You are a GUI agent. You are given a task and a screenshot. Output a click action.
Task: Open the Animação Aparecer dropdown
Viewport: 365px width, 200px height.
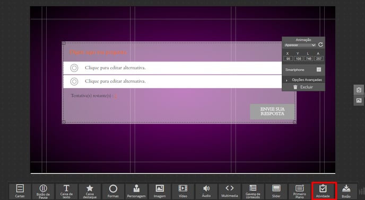(300, 45)
